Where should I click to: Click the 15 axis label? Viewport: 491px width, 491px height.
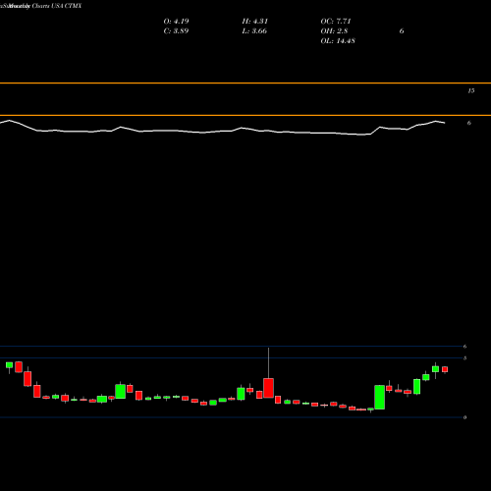coord(471,90)
